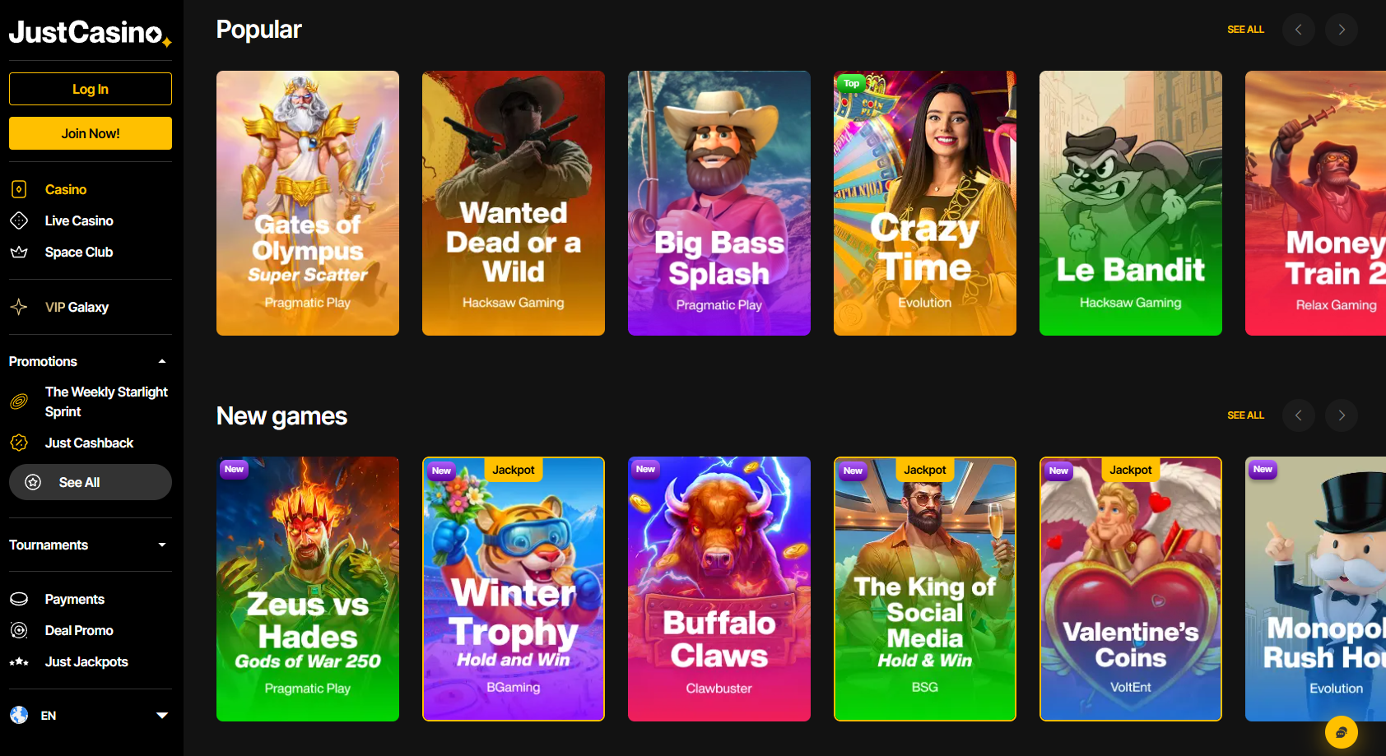1386x756 pixels.
Task: Open Payments coin icon in sidebar
Action: (19, 599)
